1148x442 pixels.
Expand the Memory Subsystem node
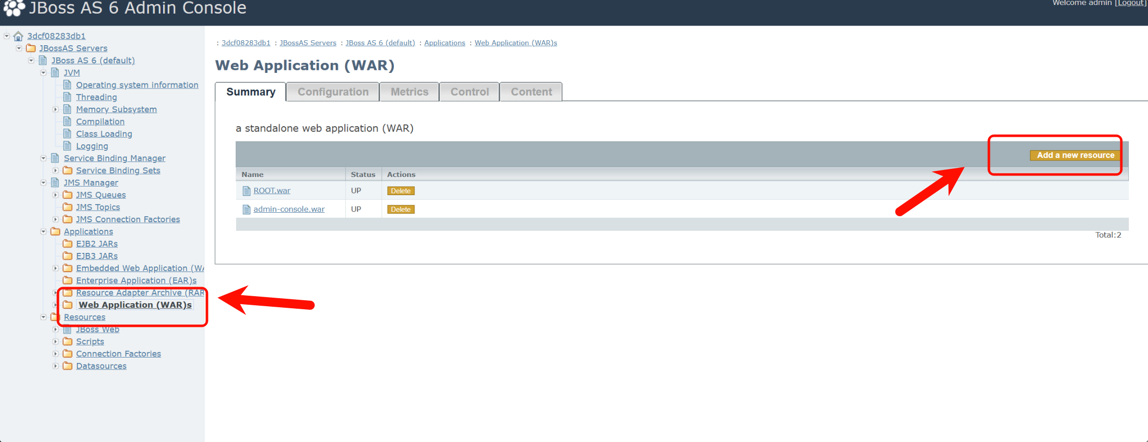[x=55, y=110]
